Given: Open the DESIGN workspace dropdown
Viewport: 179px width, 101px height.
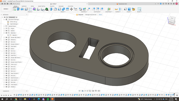Looking at the screenshot, I should click(6, 9).
